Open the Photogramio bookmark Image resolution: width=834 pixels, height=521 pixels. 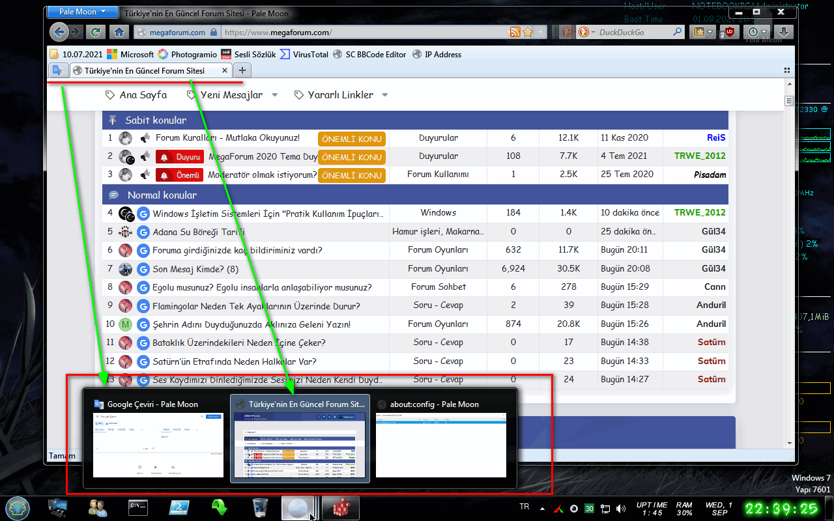(188, 55)
